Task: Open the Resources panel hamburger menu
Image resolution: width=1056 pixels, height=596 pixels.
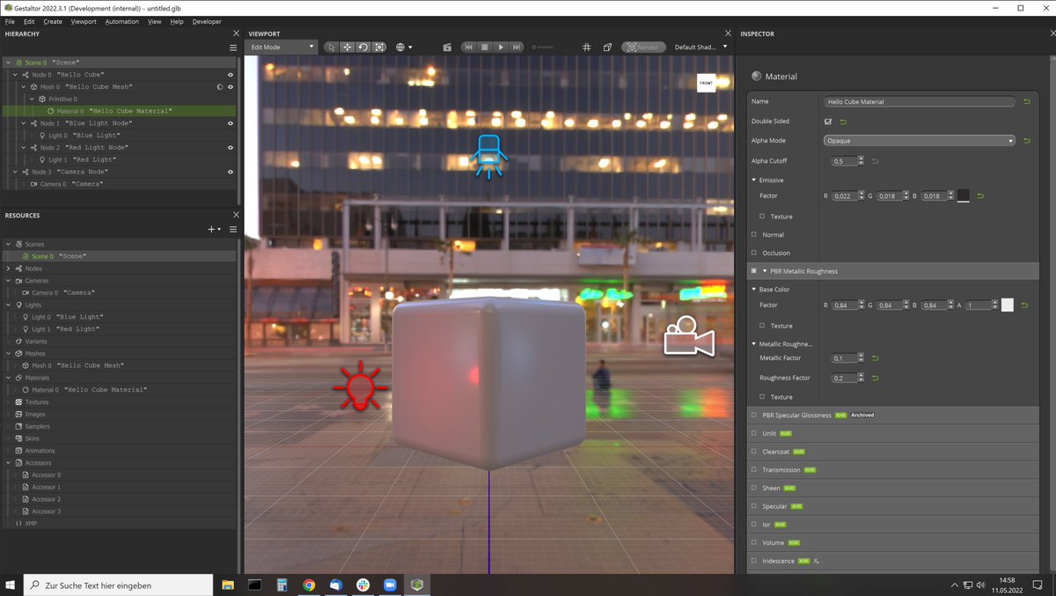Action: 232,229
